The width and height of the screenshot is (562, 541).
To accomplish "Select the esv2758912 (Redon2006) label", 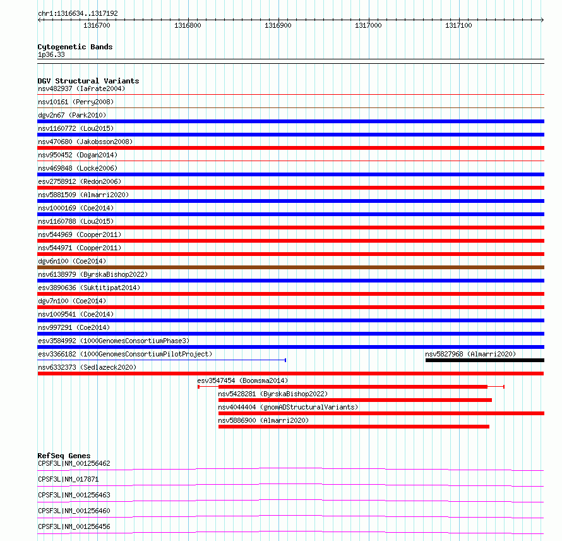I will [80, 181].
